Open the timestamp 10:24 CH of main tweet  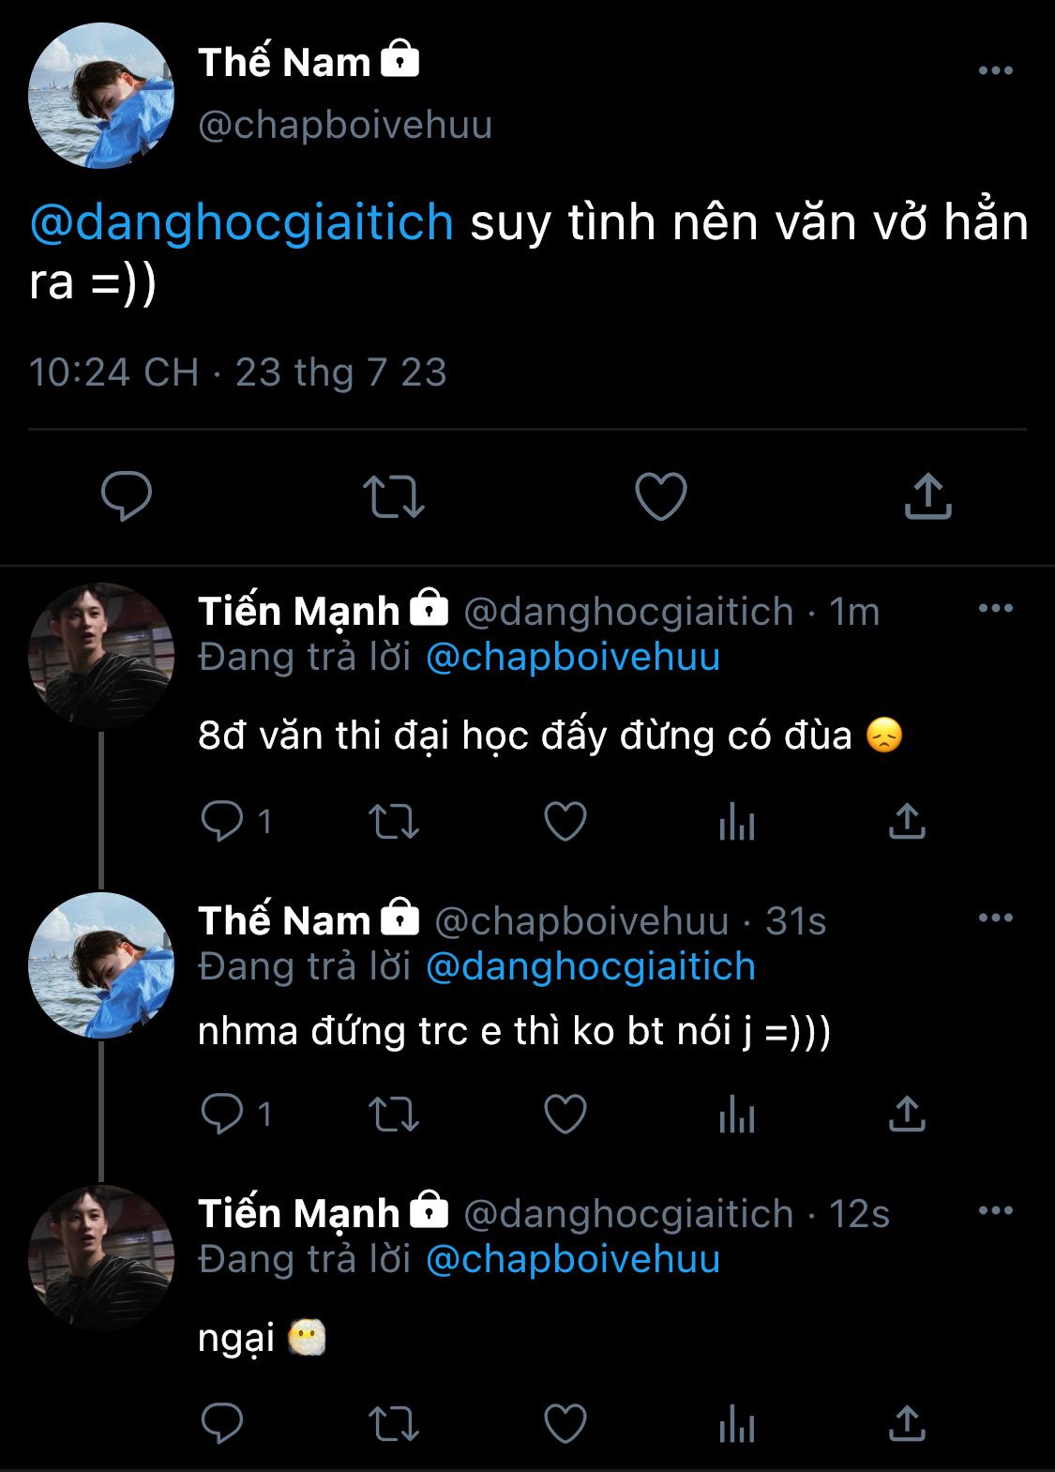click(114, 372)
